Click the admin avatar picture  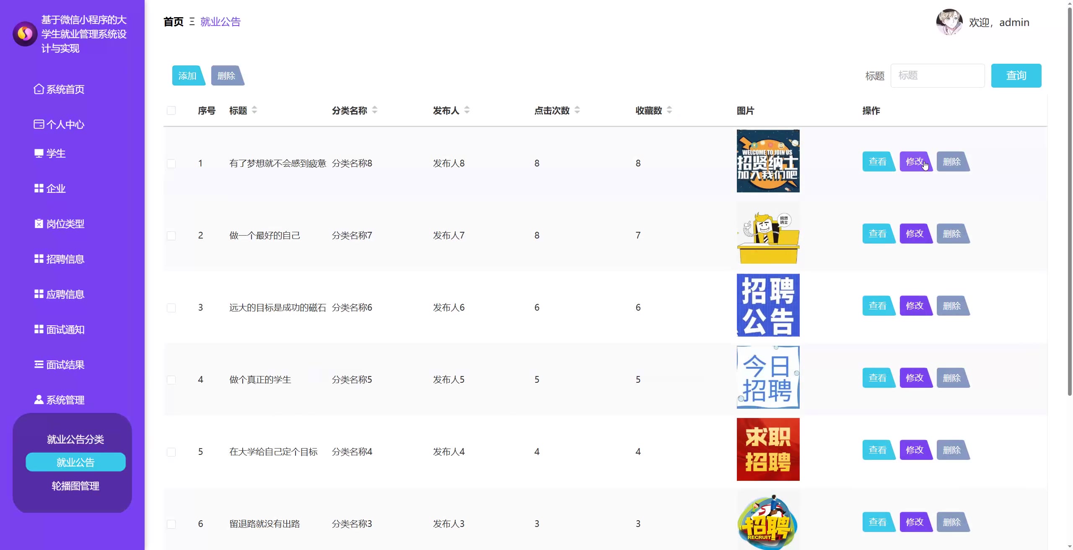pyautogui.click(x=949, y=22)
